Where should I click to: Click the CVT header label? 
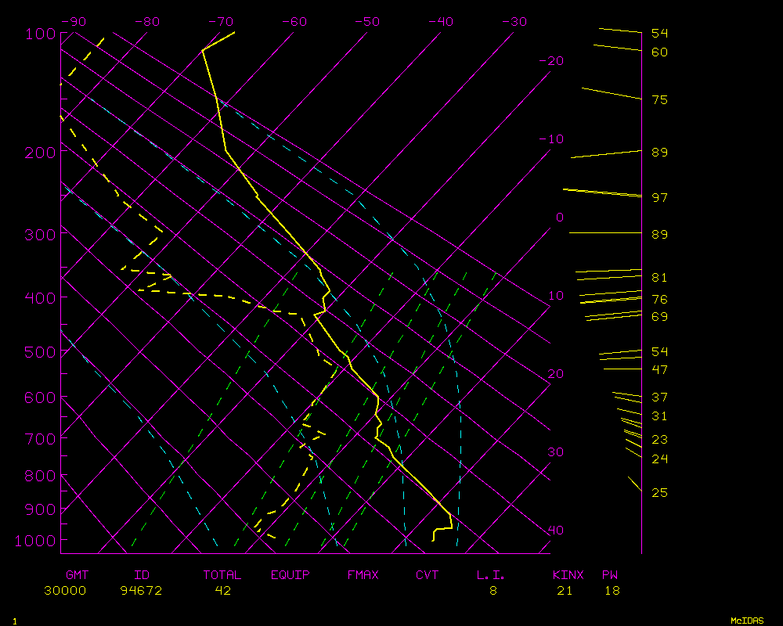click(427, 575)
